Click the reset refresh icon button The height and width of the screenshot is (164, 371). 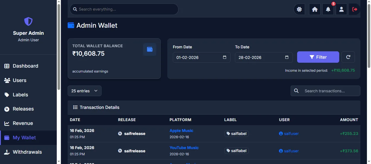(348, 57)
